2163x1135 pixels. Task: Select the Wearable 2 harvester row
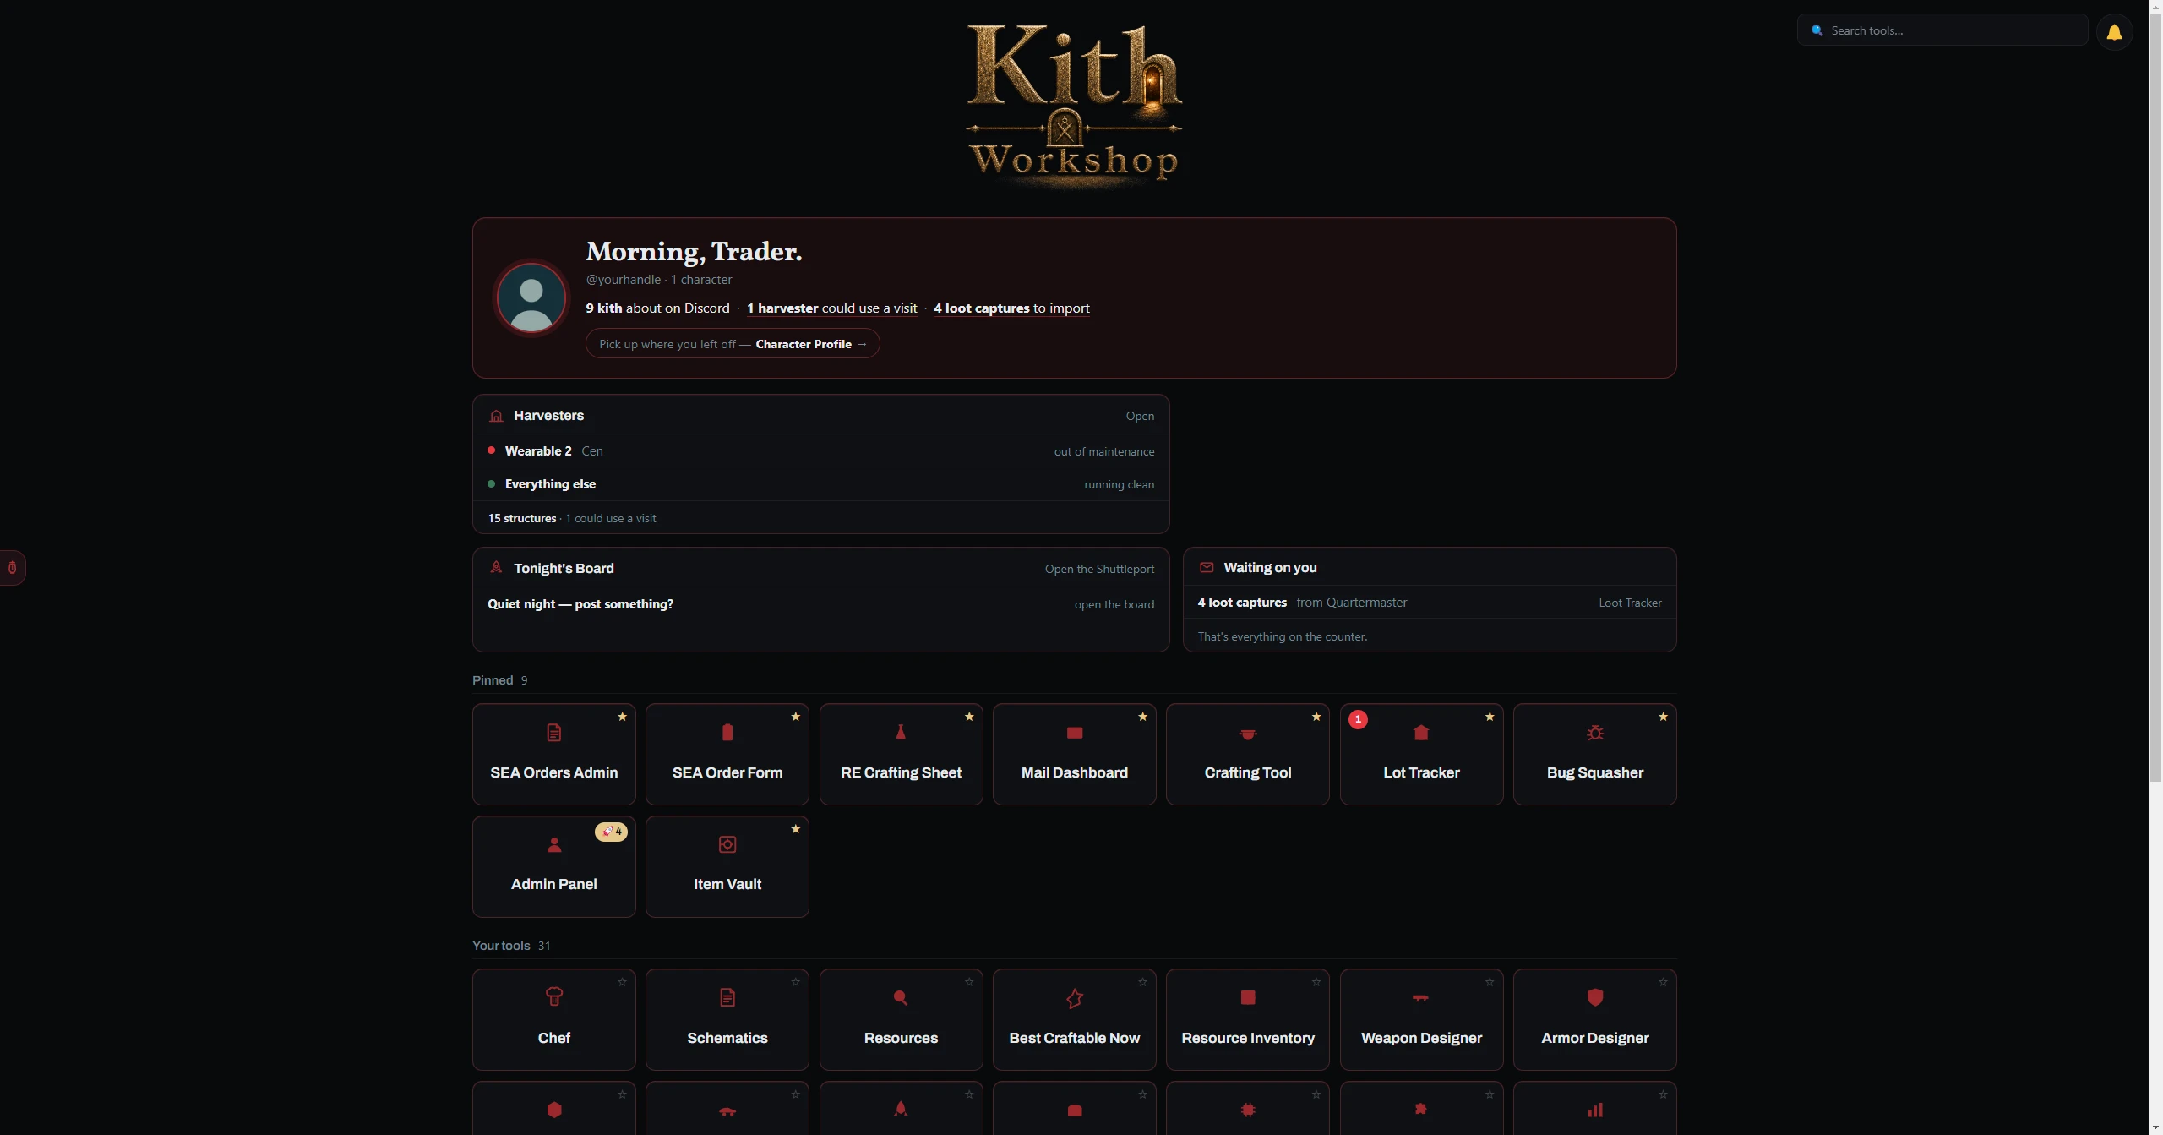click(821, 451)
